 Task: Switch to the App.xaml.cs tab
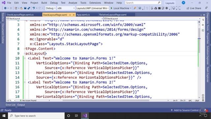coord(83,15)
